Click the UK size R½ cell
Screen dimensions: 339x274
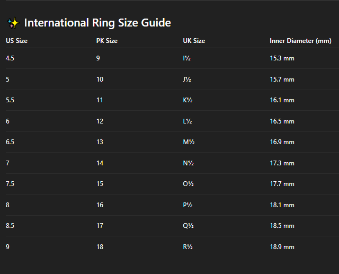[x=187, y=247]
